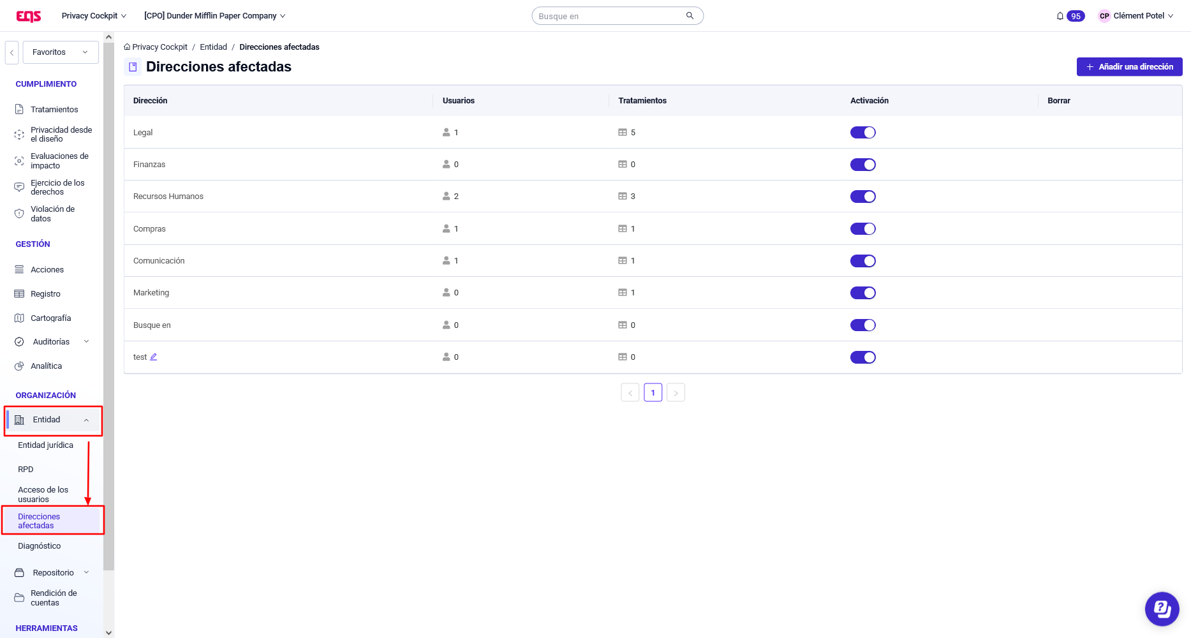Screen dimensions: 1191x638
Task: Click Añadir una dirección button
Action: tap(1129, 67)
